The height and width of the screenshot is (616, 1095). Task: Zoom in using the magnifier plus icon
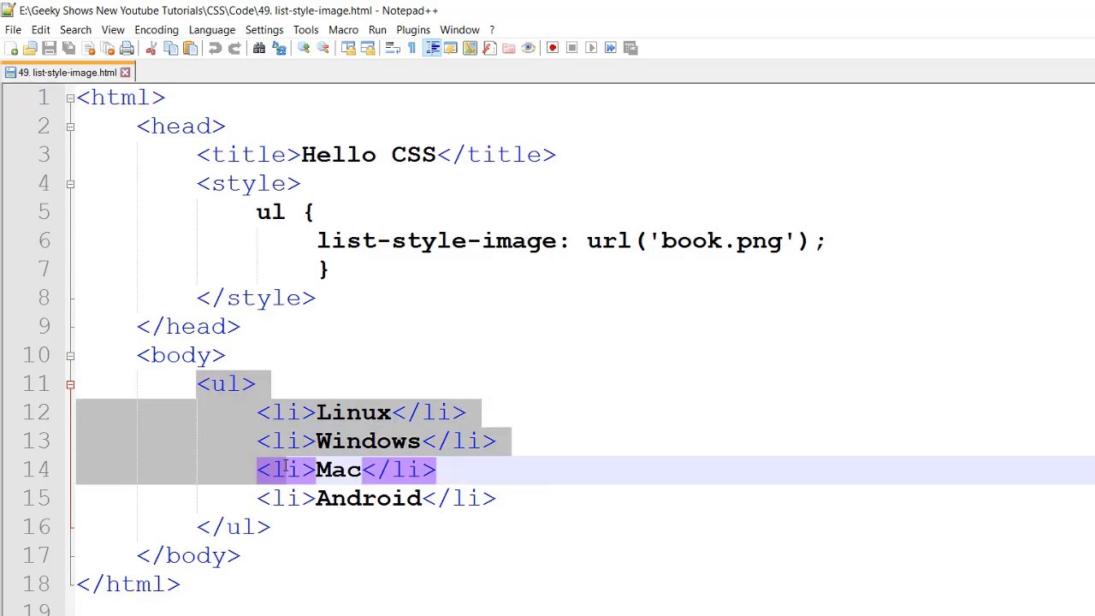point(304,48)
